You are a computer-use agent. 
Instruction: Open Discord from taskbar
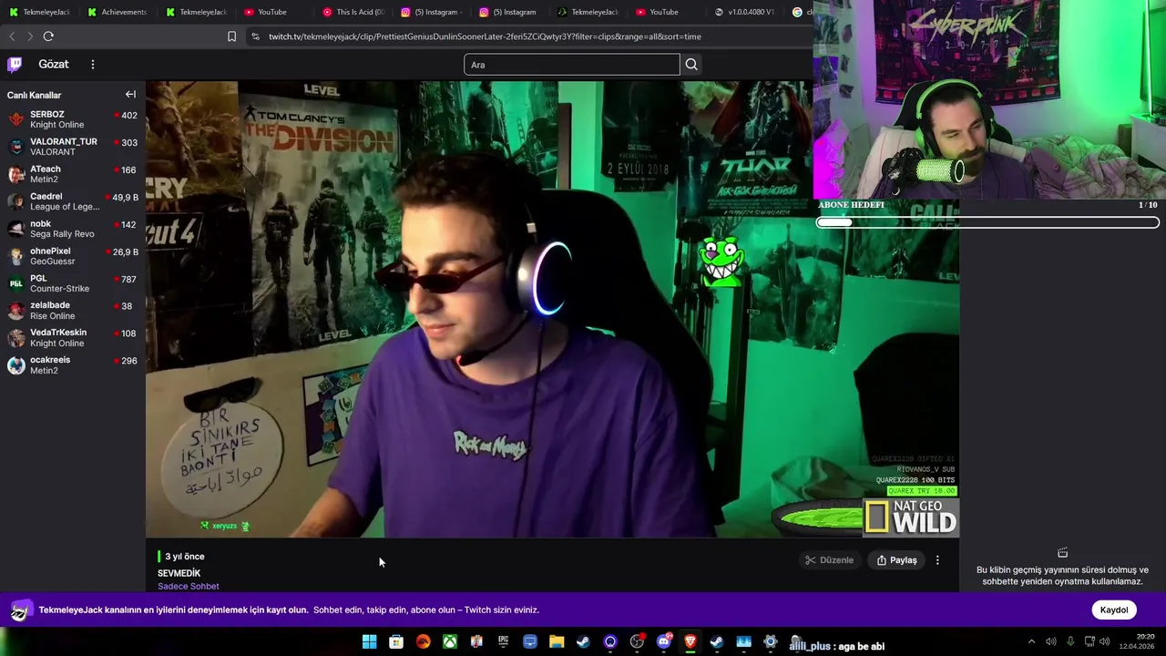point(663,642)
